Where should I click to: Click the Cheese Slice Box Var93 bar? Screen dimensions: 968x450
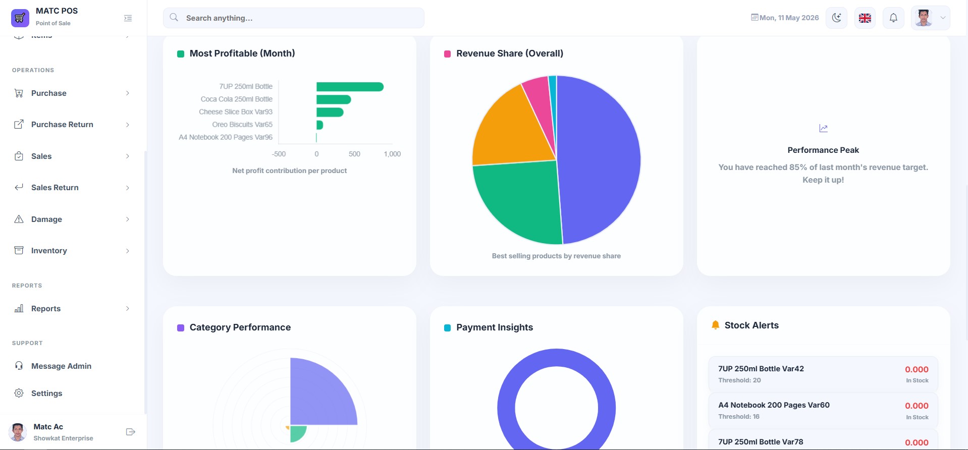[330, 112]
